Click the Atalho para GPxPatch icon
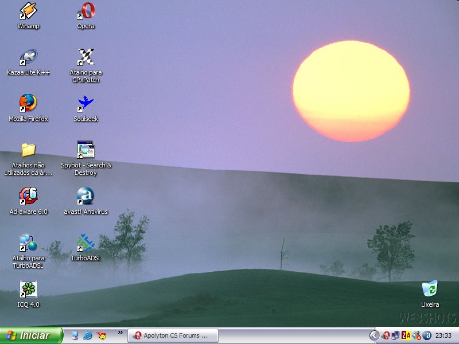Viewport: 459px width, 344px height. coord(86,57)
